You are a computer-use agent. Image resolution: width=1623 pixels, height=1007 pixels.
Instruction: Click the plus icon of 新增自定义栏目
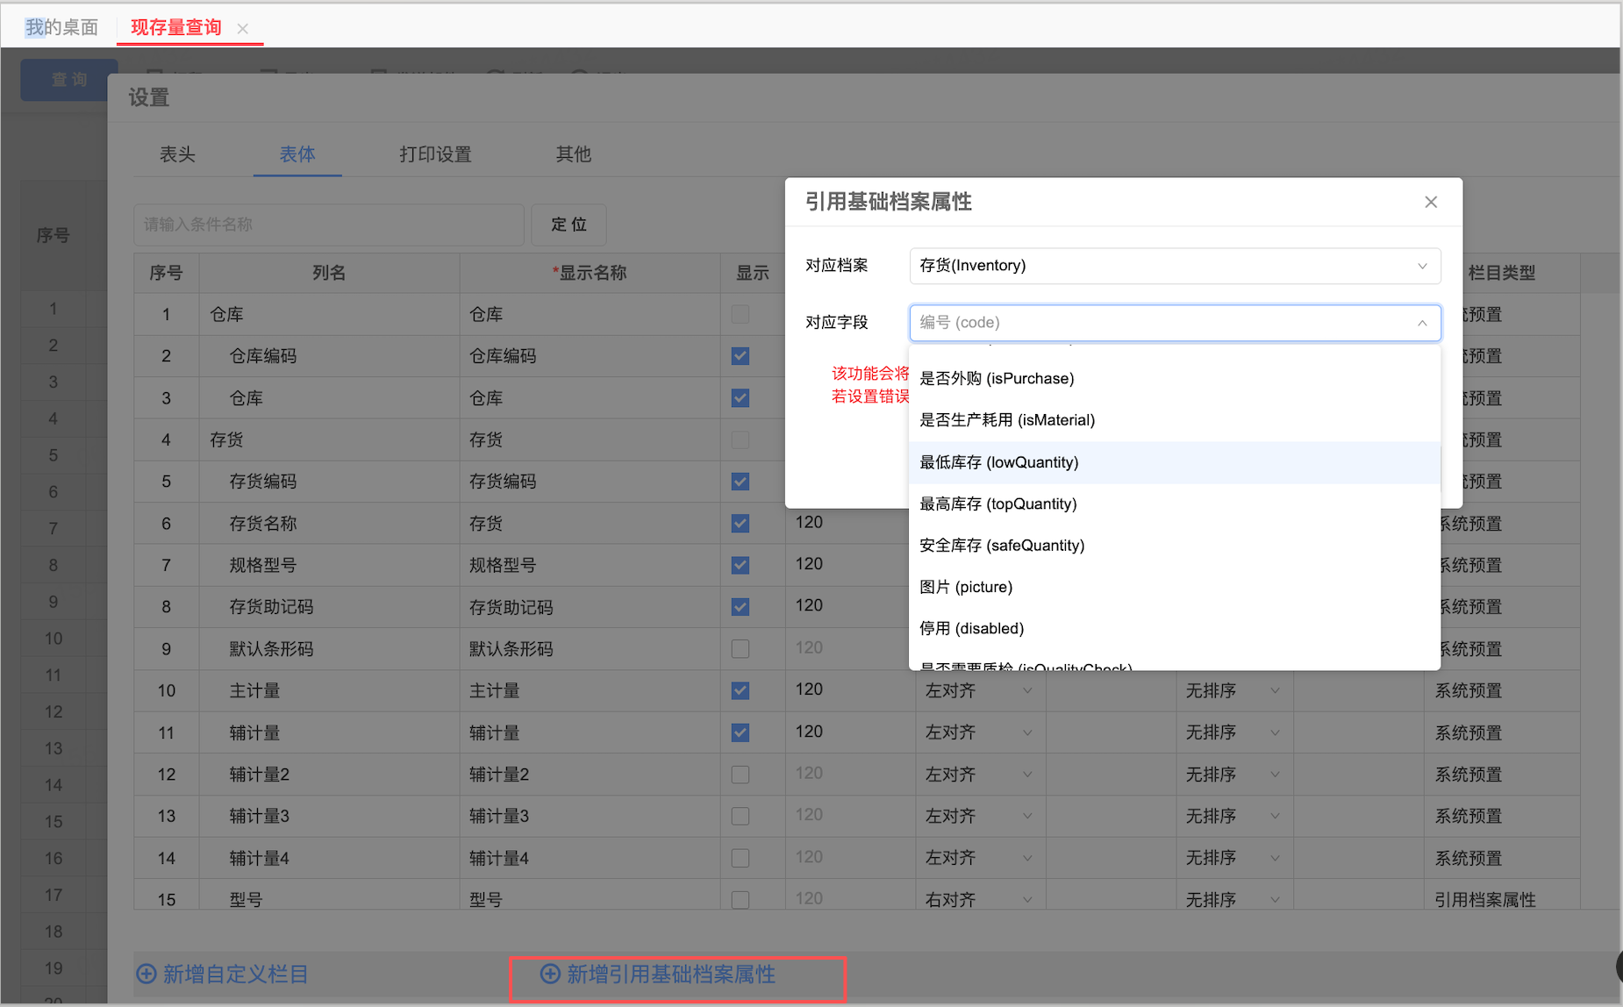click(x=147, y=974)
